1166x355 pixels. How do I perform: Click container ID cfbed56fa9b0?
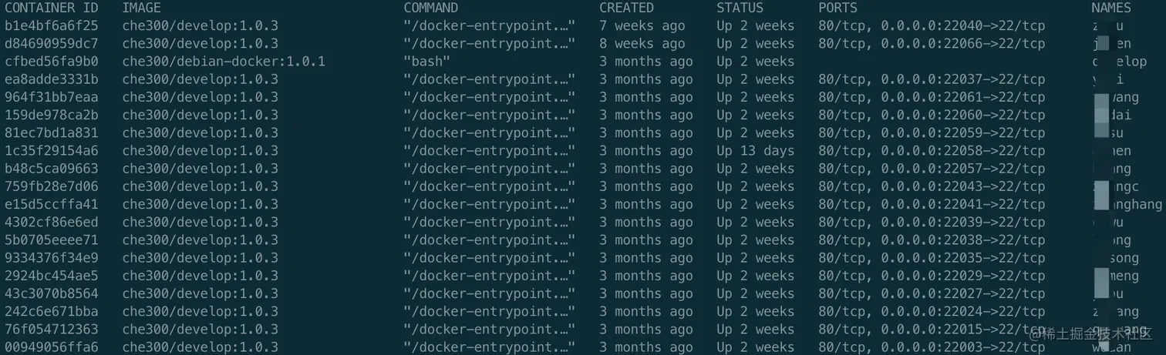click(52, 61)
